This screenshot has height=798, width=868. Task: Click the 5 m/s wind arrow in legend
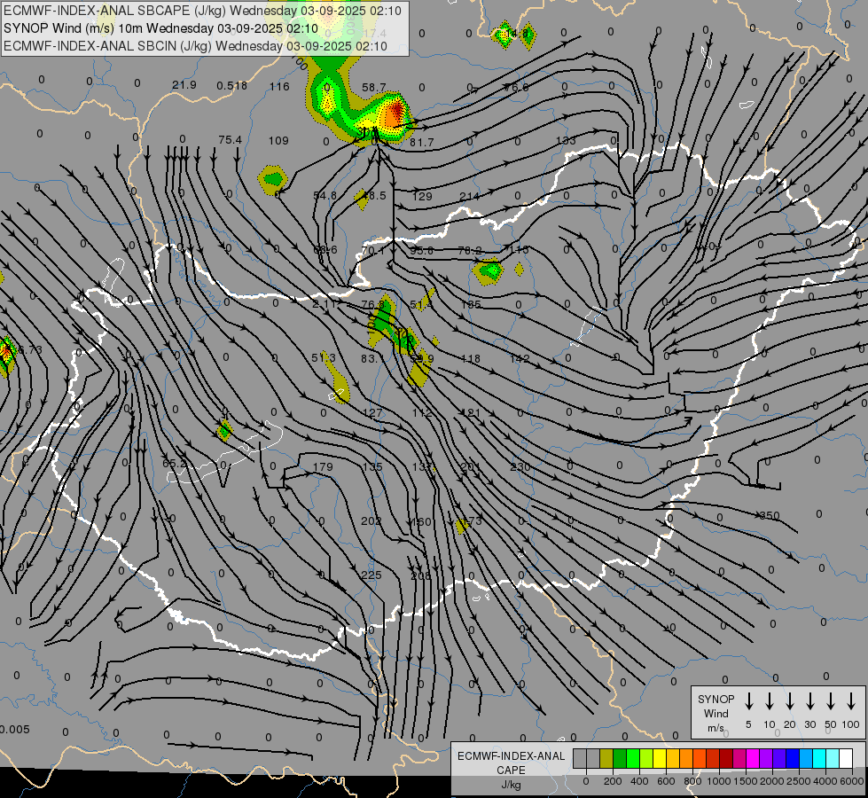pyautogui.click(x=748, y=701)
